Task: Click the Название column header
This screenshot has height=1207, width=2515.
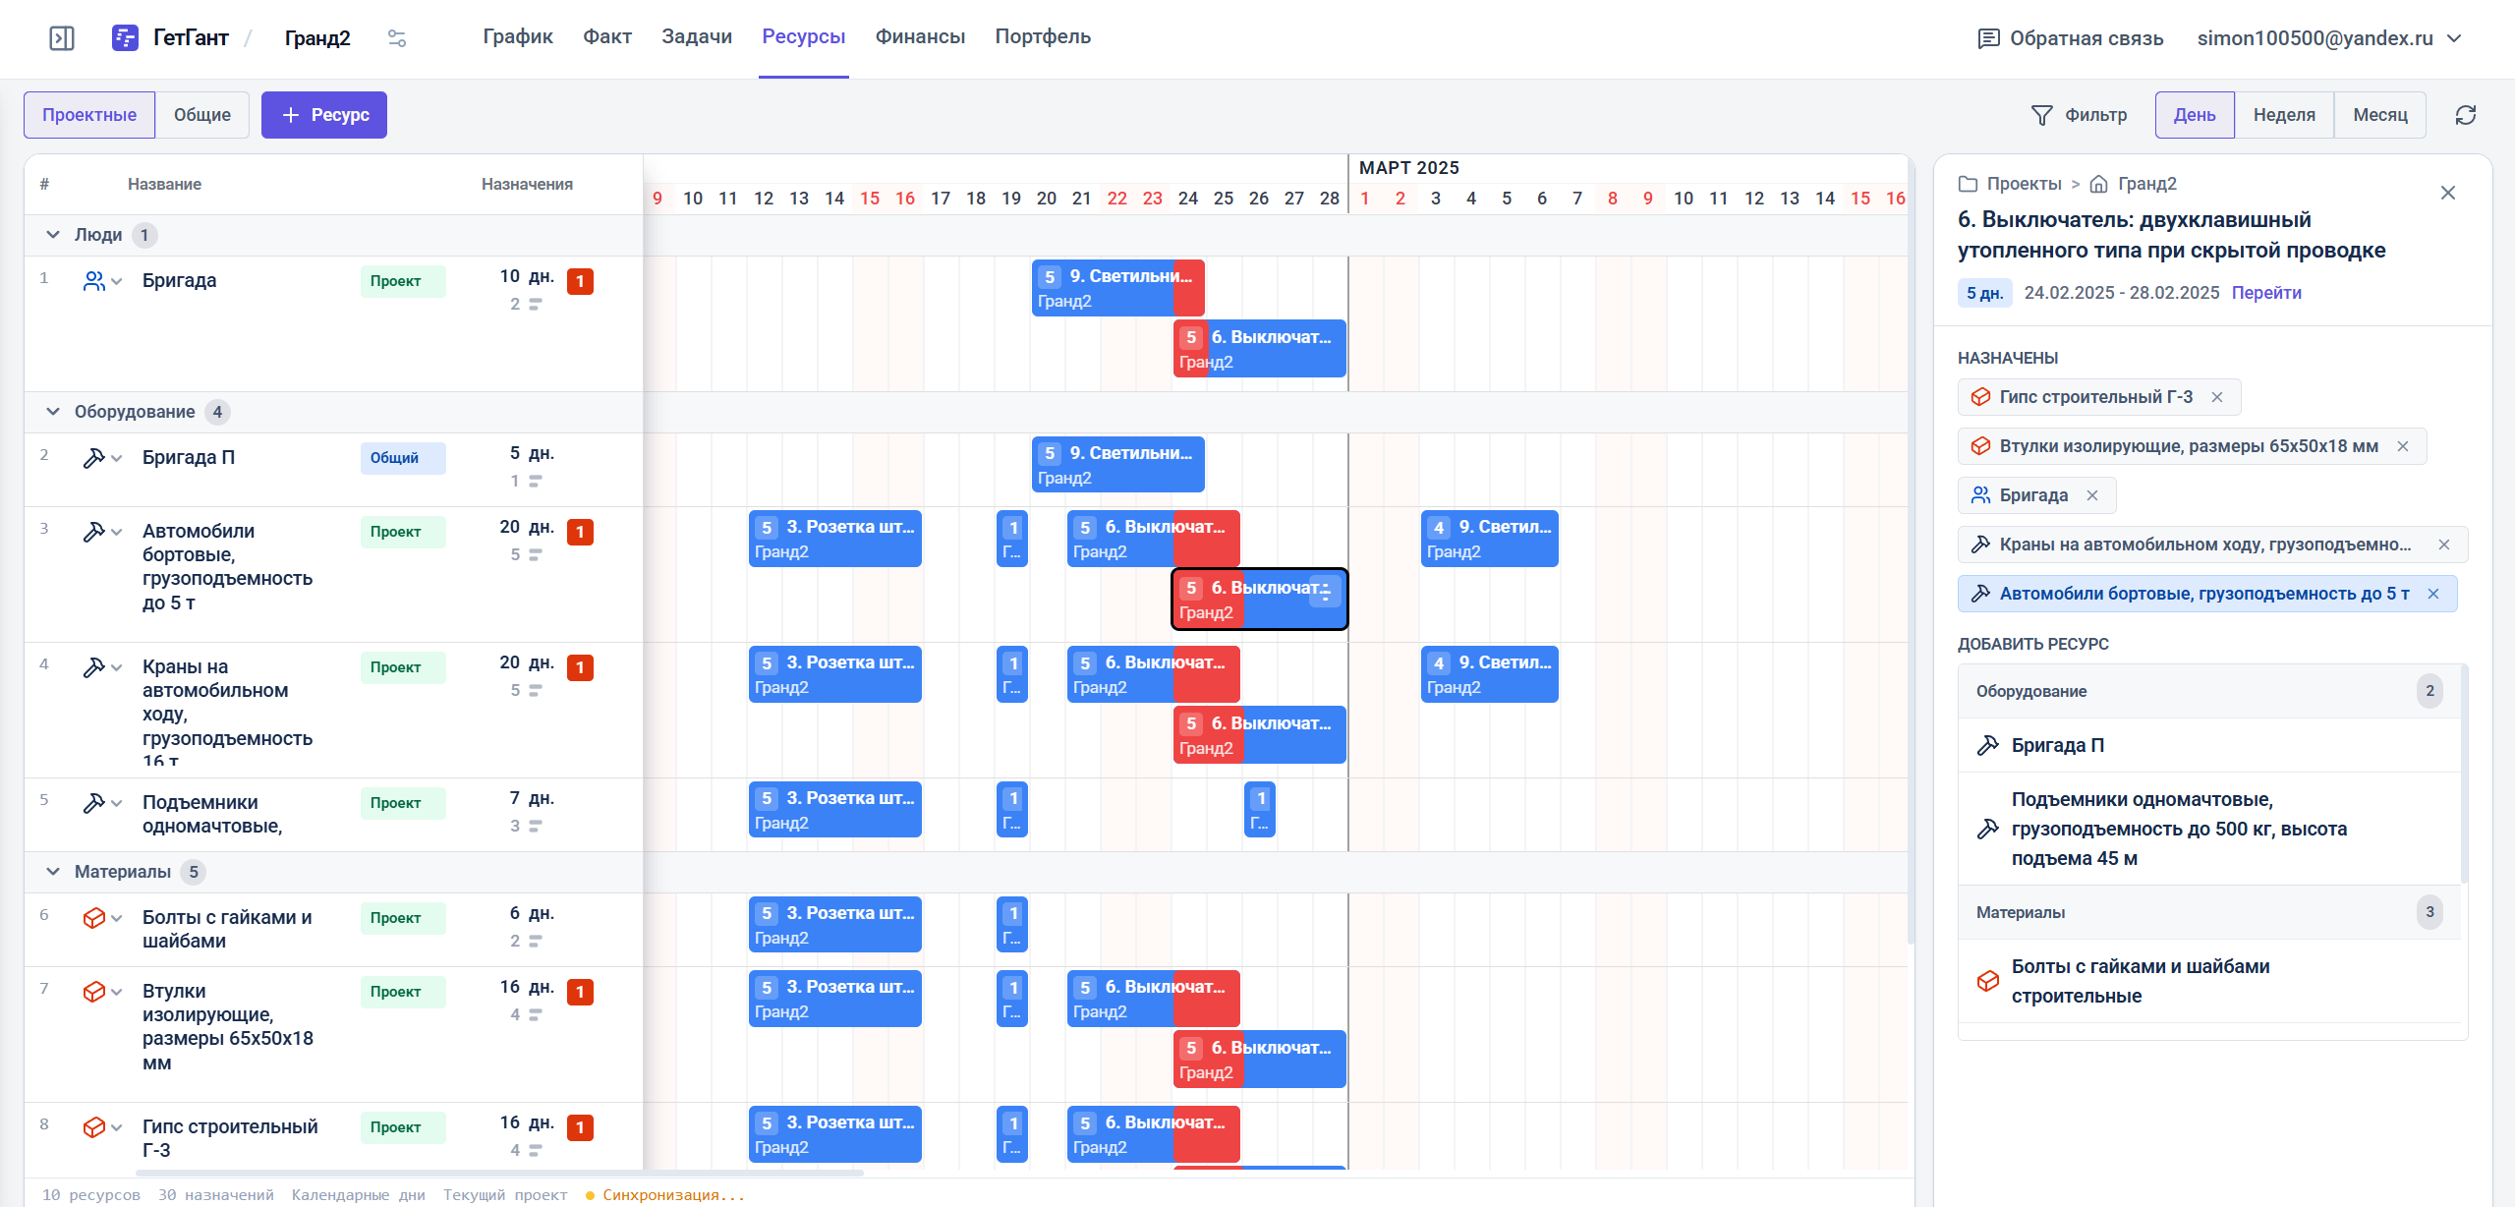Action: 164,184
